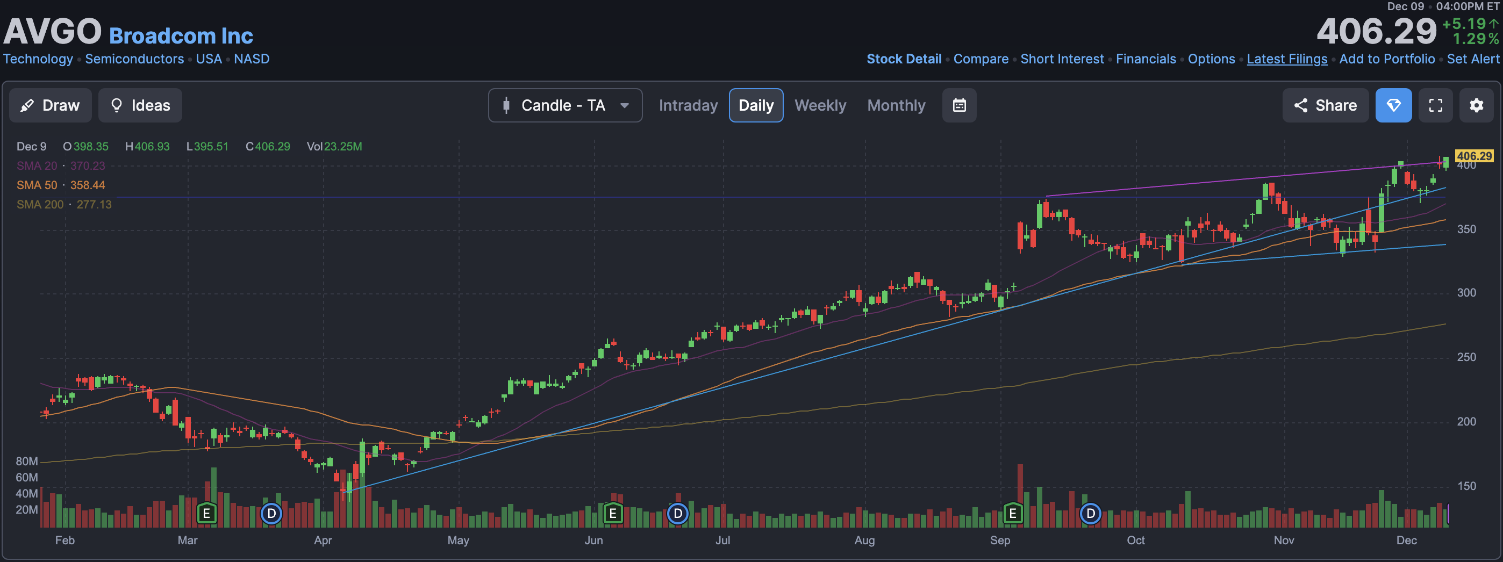The width and height of the screenshot is (1503, 562).
Task: Switch to Monthly timeframe
Action: 896,105
